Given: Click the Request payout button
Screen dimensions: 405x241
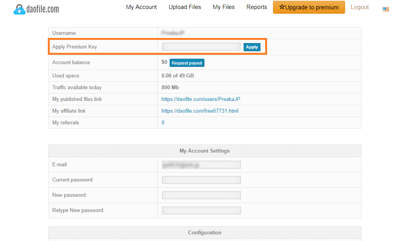Looking at the screenshot, I should [187, 63].
